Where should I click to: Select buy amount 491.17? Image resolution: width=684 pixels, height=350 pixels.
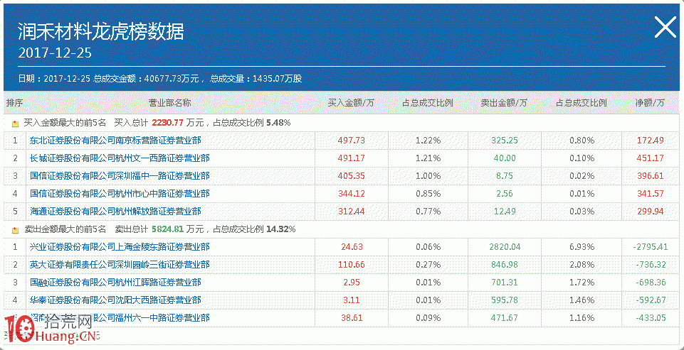pos(351,158)
